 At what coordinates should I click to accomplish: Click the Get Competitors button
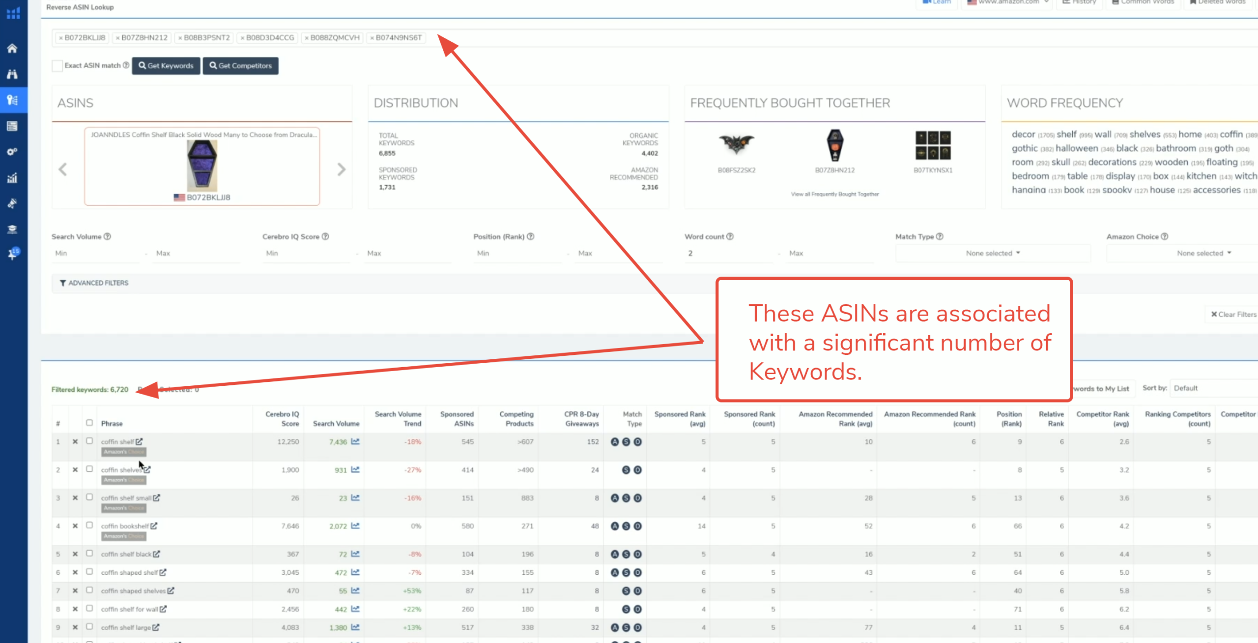tap(241, 66)
